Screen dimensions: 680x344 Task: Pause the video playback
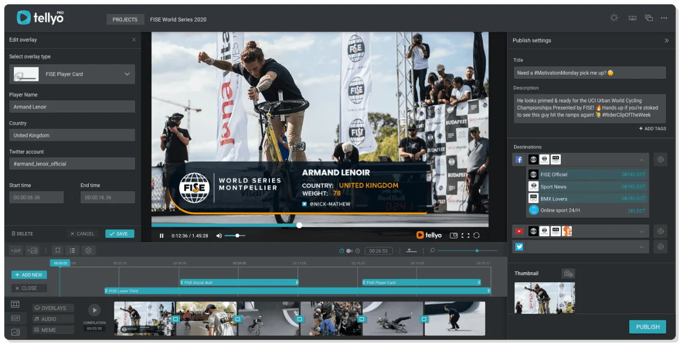pyautogui.click(x=161, y=235)
